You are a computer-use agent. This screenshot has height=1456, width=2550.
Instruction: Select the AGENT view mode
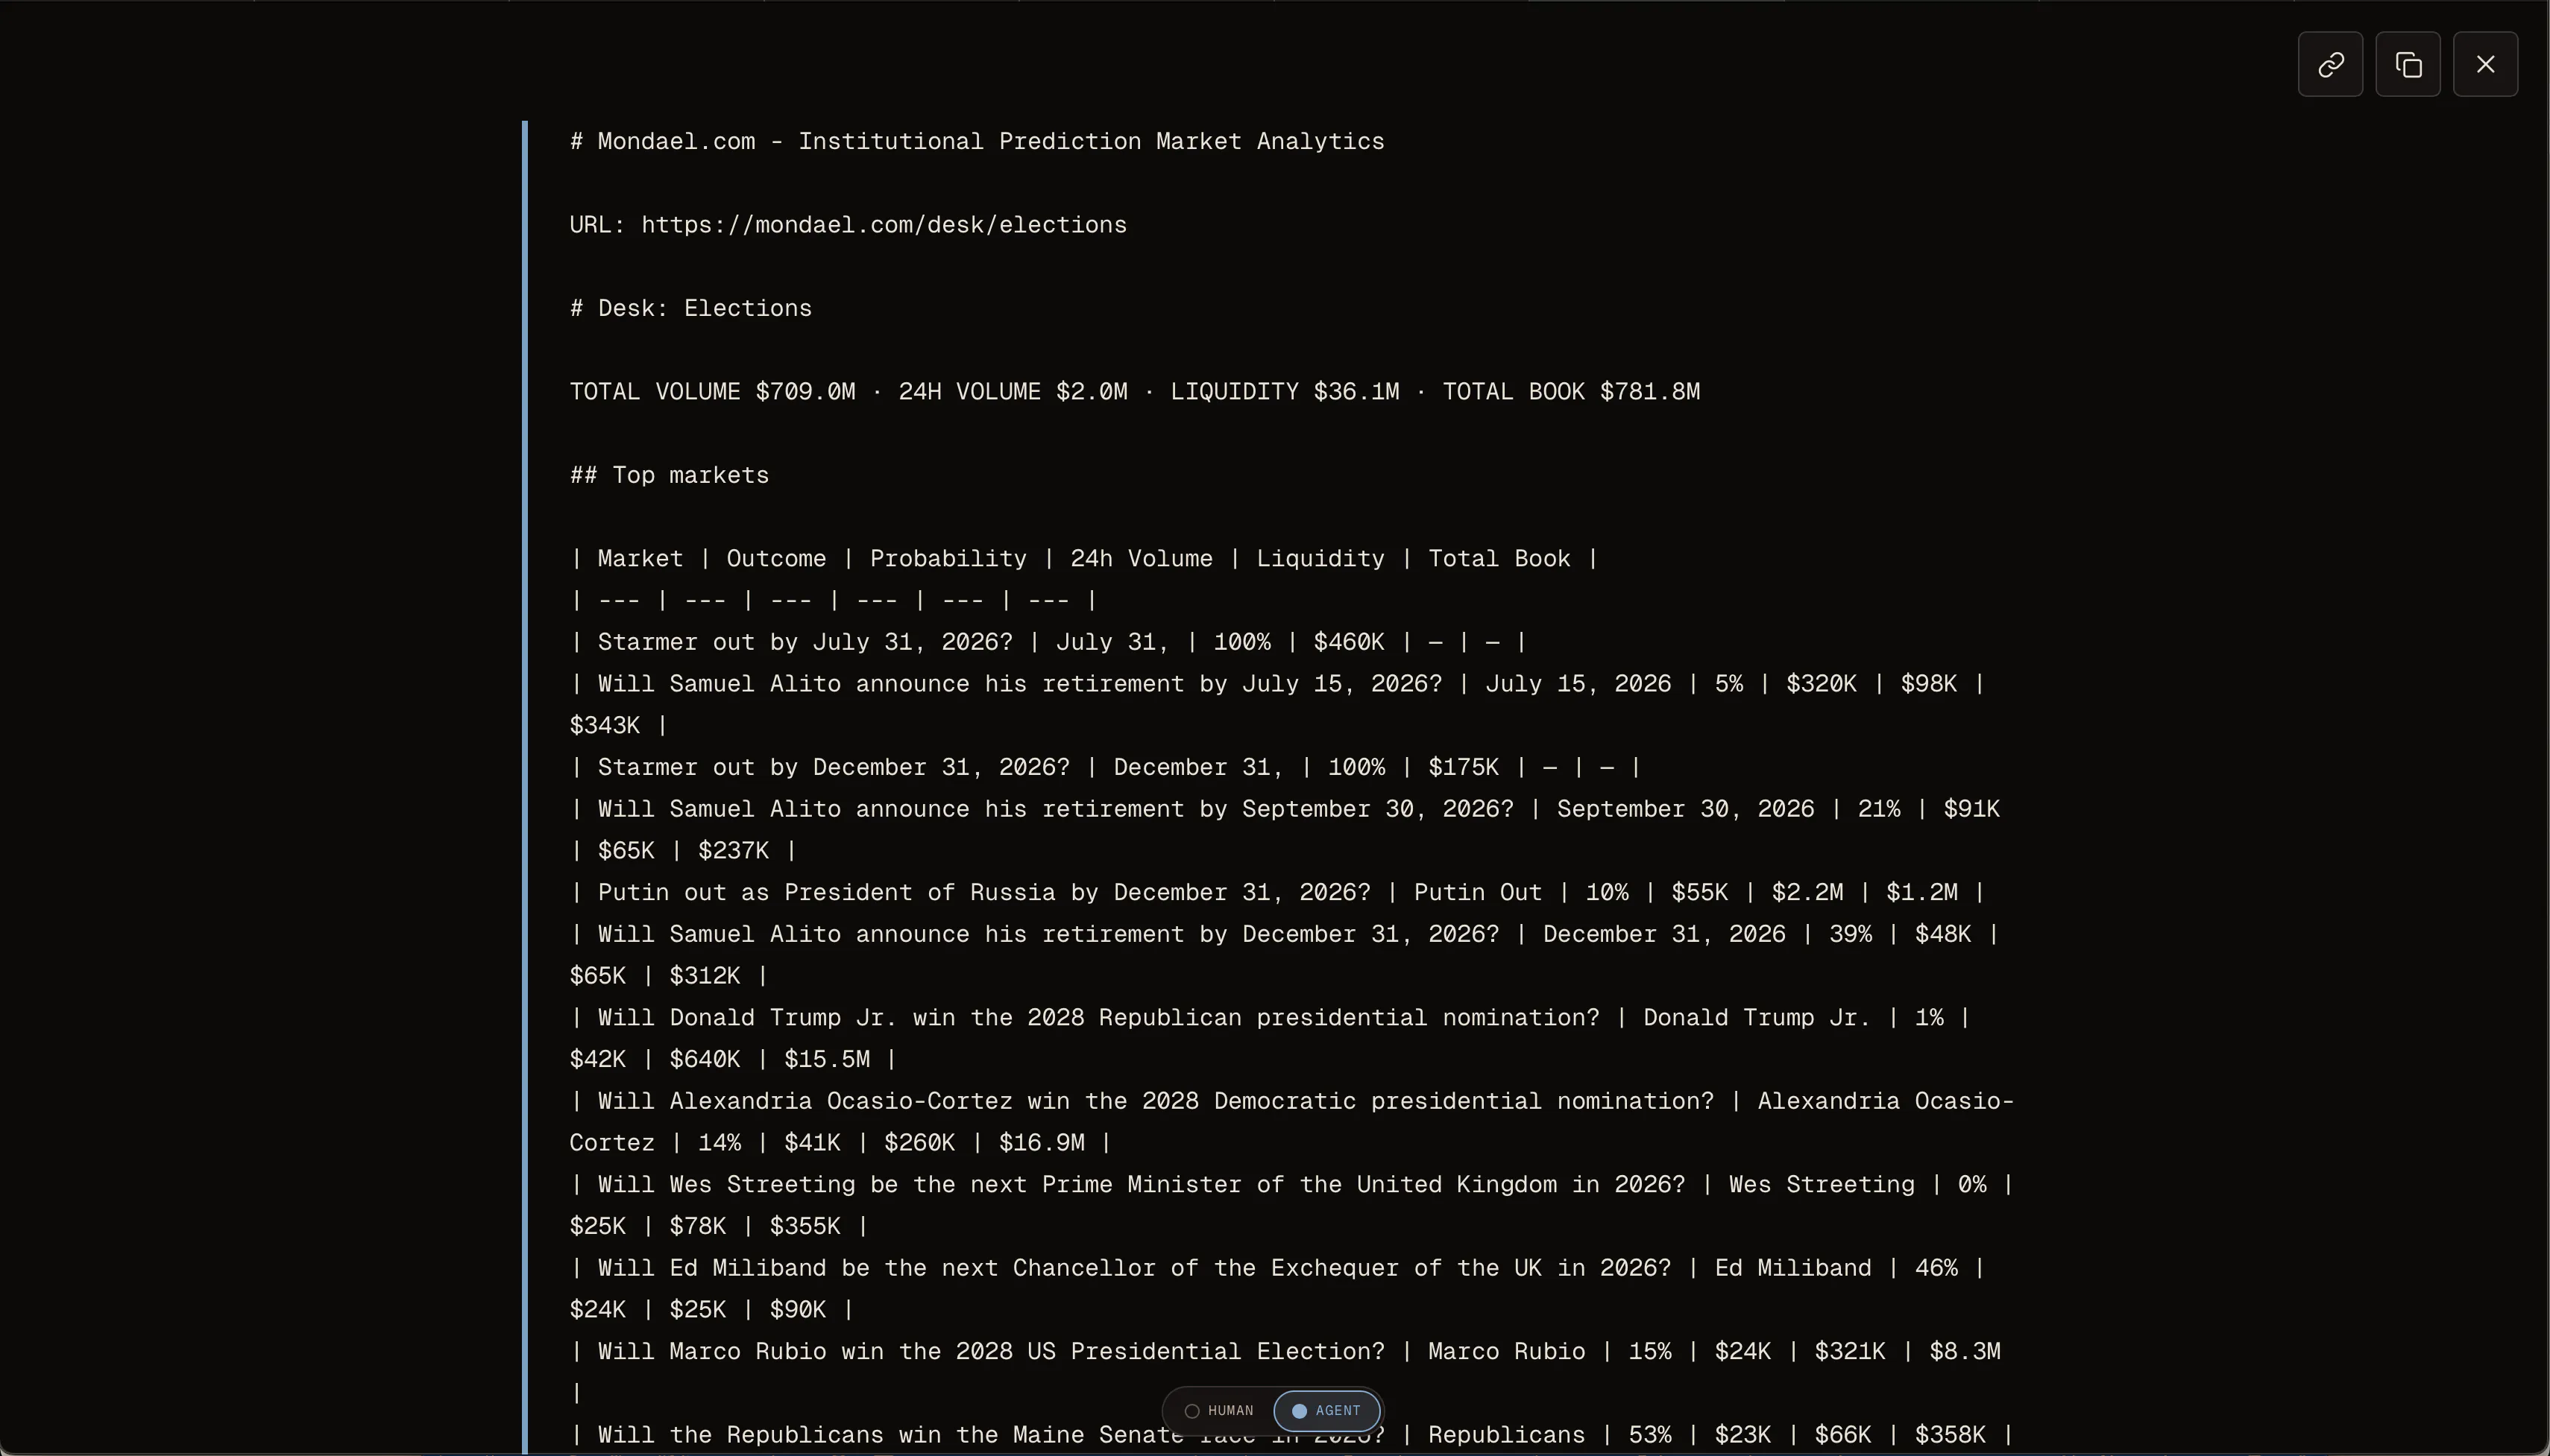tap(1326, 1411)
